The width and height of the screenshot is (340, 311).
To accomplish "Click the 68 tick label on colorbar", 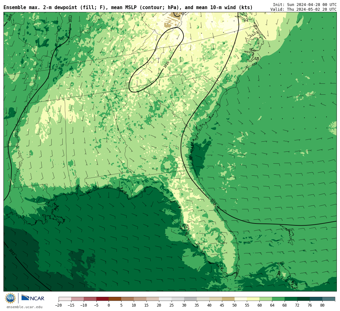I will (x=285, y=305).
